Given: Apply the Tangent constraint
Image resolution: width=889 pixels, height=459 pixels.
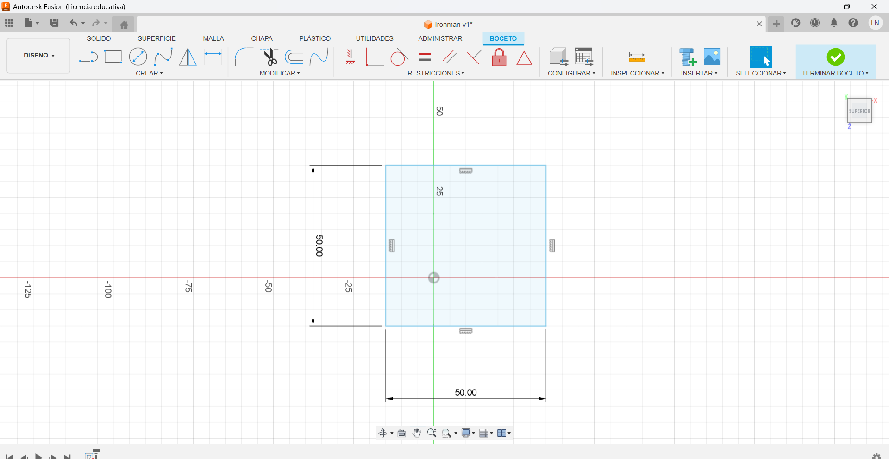Looking at the screenshot, I should click(x=399, y=57).
